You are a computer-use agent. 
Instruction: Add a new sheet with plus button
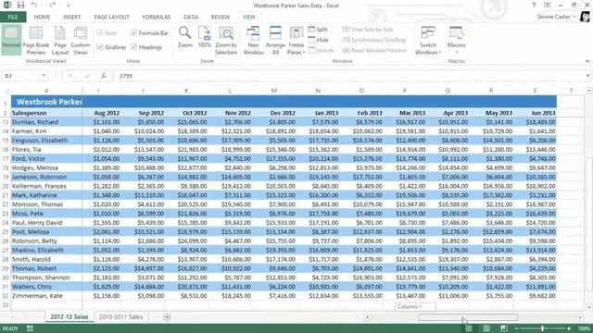click(x=167, y=317)
